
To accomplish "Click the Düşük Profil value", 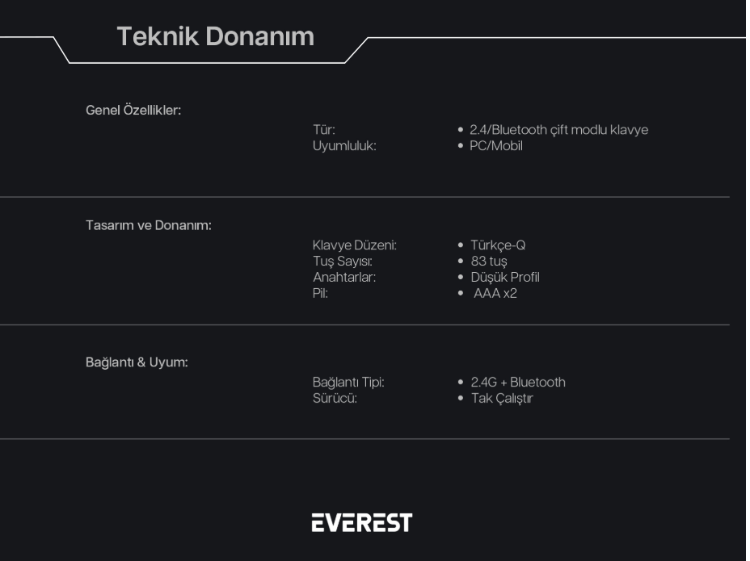I will point(505,277).
